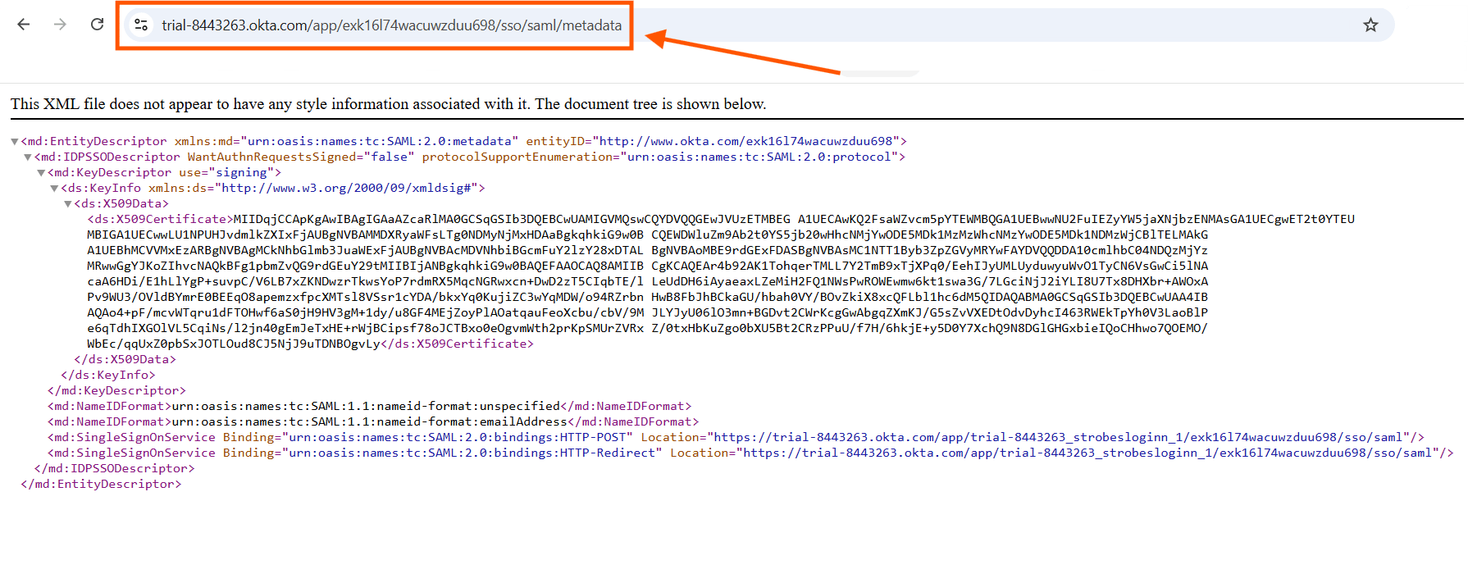Click certificate line starting with e6qTdhIXGOlVL5
This screenshot has width=1468, height=583.
(648, 328)
